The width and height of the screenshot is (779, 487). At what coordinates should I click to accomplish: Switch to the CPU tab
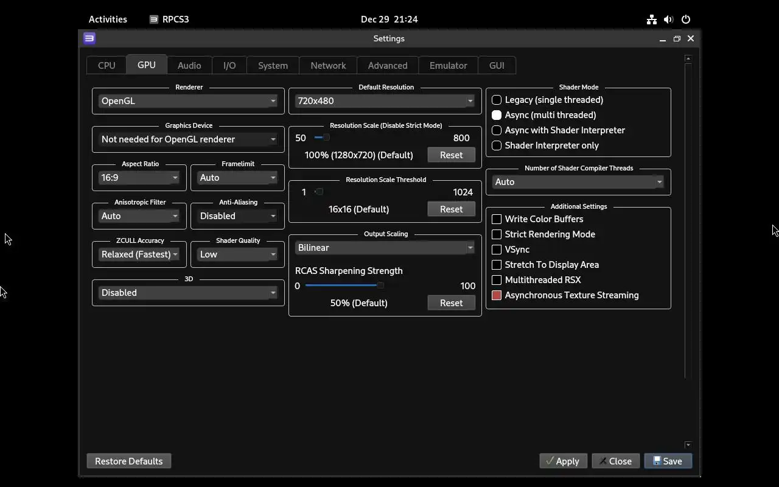coord(107,66)
